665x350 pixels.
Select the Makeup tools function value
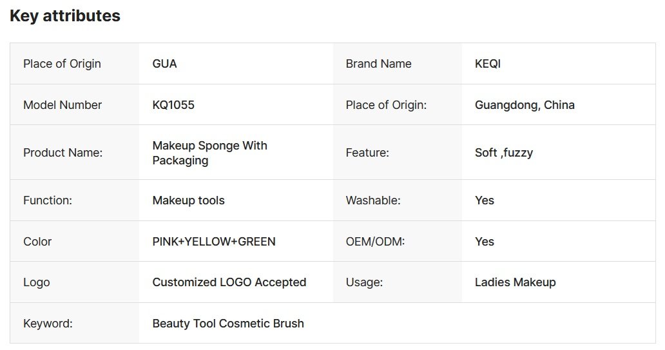[188, 200]
